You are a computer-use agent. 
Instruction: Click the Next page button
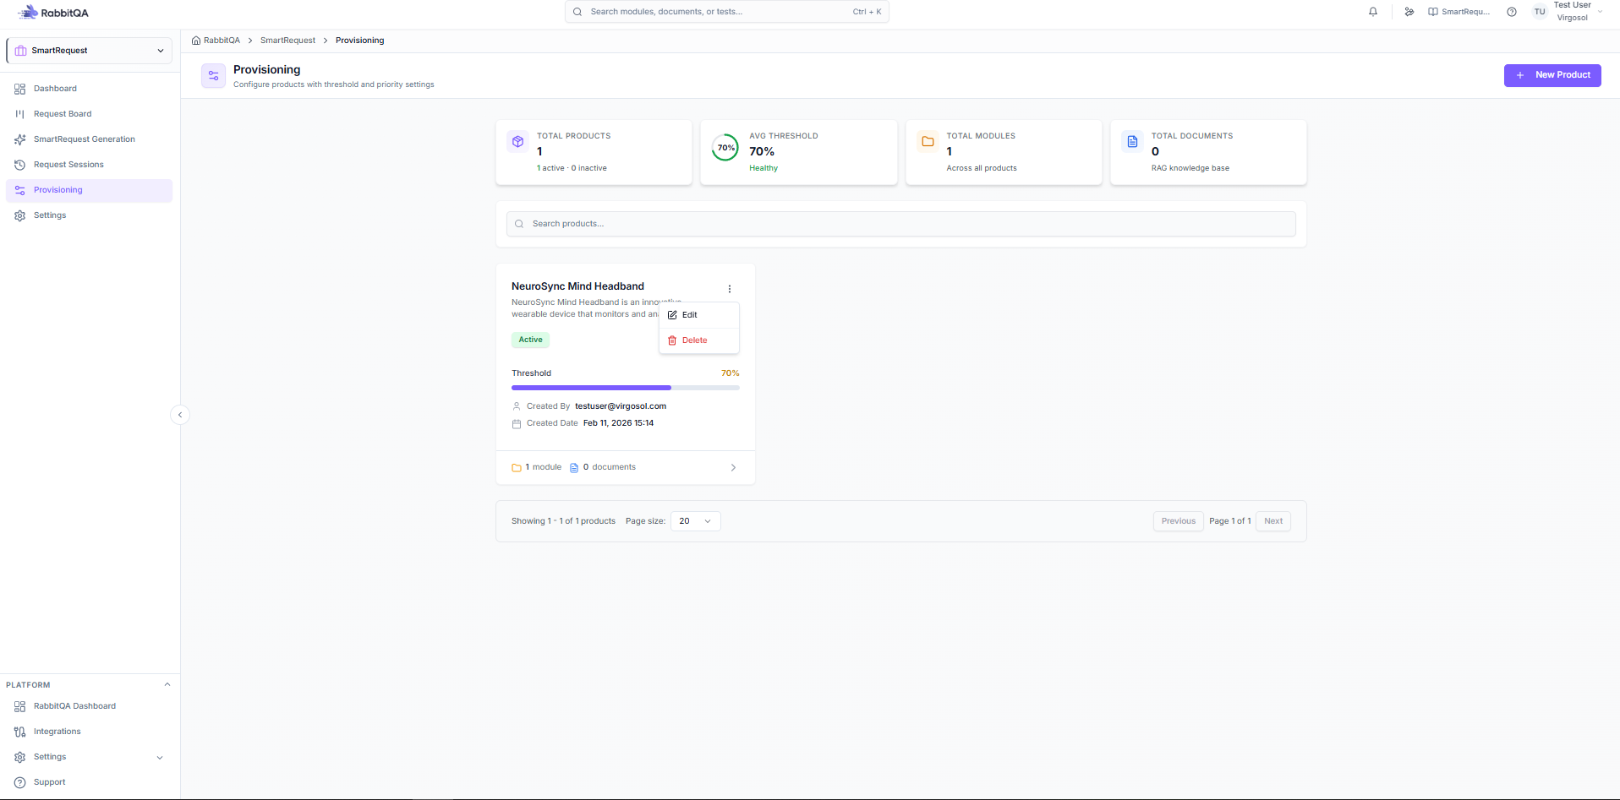pos(1273,521)
